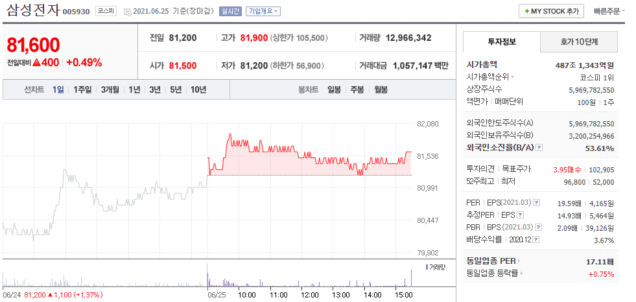The width and height of the screenshot is (636, 302).
Task: Switch to the 투자정보 tab
Action: click(x=502, y=41)
